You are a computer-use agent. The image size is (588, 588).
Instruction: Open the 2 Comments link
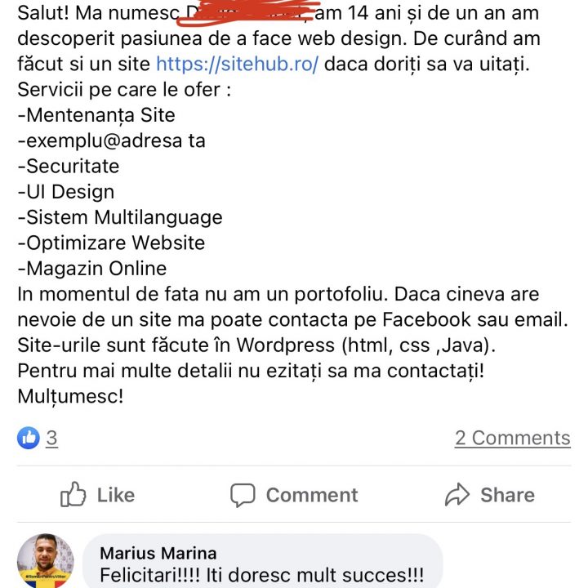tap(512, 438)
